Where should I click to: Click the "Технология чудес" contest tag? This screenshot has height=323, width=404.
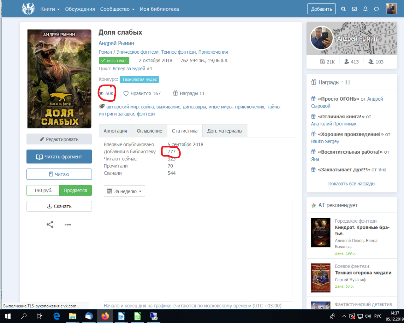click(139, 79)
